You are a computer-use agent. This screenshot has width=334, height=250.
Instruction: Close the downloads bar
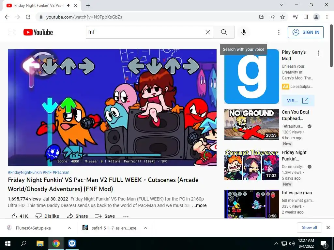point(328,228)
